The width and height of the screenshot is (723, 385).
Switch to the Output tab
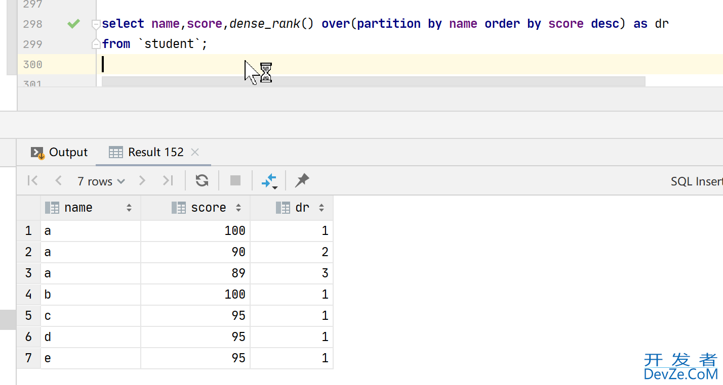[59, 152]
